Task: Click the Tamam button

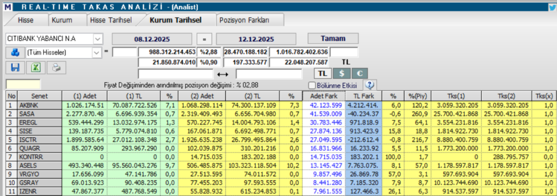Action: pyautogui.click(x=333, y=39)
